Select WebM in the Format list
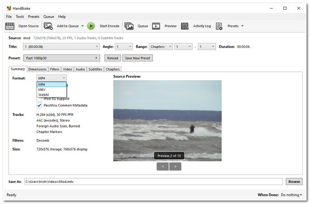The width and height of the screenshot is (310, 204). coord(51,95)
